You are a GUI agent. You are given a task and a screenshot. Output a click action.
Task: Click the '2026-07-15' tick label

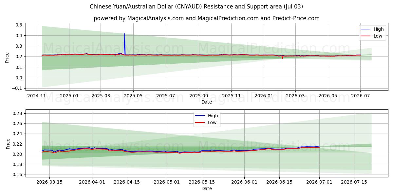tap(354, 182)
